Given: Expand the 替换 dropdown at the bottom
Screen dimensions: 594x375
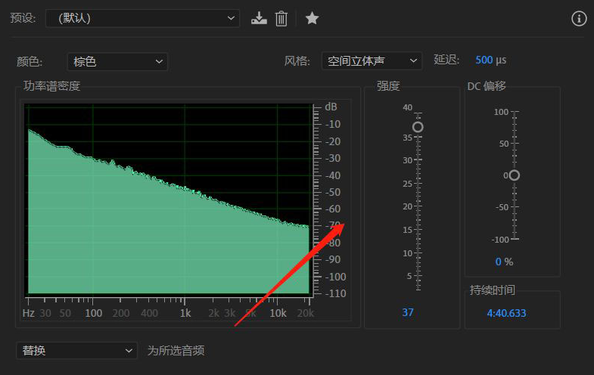Looking at the screenshot, I should click(76, 351).
